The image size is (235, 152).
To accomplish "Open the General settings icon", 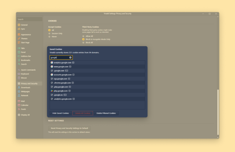I will click(x=19, y=25).
